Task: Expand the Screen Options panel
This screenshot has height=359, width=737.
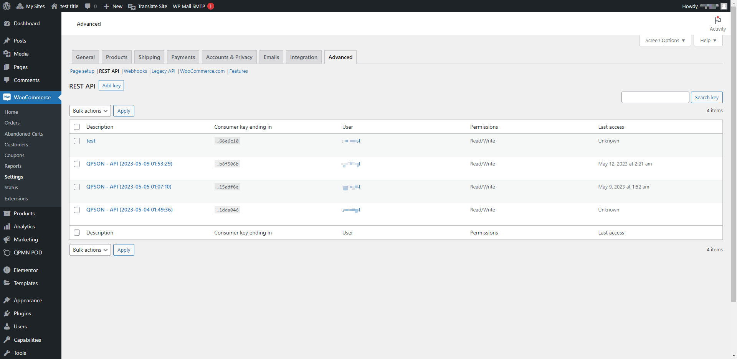Action: coord(665,41)
